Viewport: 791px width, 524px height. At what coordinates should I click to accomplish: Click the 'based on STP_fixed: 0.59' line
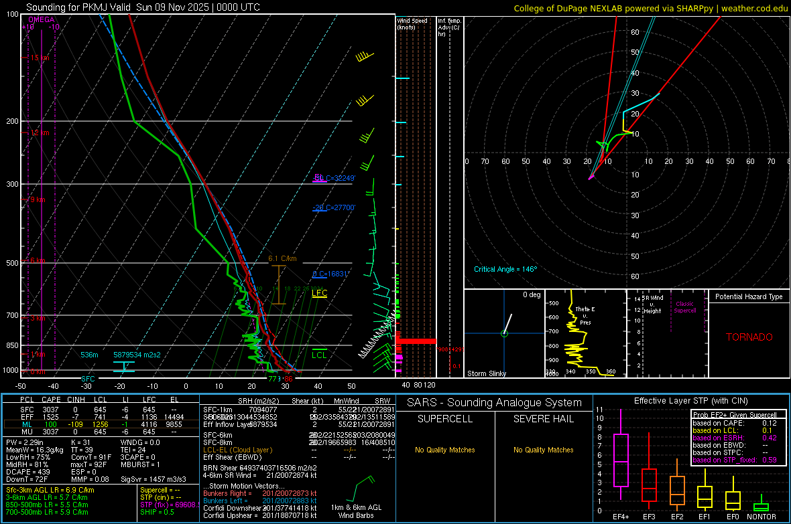tap(735, 460)
